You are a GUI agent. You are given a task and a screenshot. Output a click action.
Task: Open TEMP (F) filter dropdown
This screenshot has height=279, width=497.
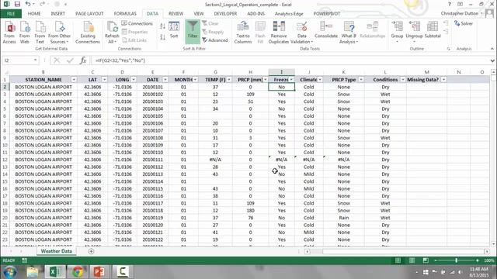pos(229,80)
